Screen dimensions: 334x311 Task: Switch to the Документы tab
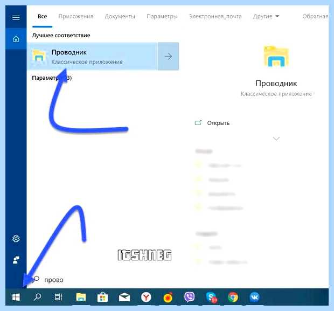[x=120, y=16]
